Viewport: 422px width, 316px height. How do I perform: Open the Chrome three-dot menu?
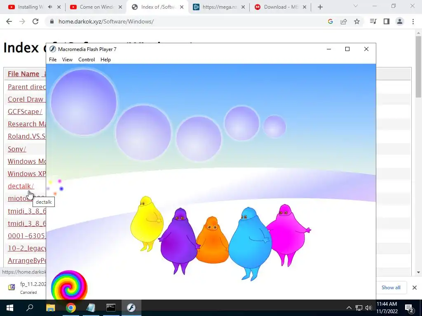coord(413,21)
